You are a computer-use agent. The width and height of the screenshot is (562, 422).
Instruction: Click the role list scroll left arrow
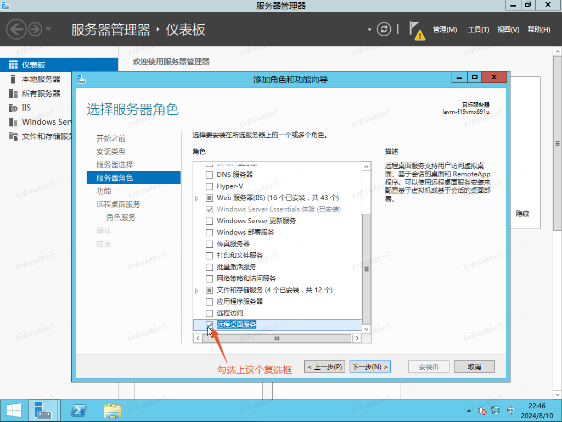tap(198, 338)
